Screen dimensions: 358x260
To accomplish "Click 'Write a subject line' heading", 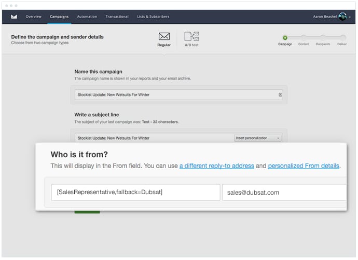I will 97,115.
